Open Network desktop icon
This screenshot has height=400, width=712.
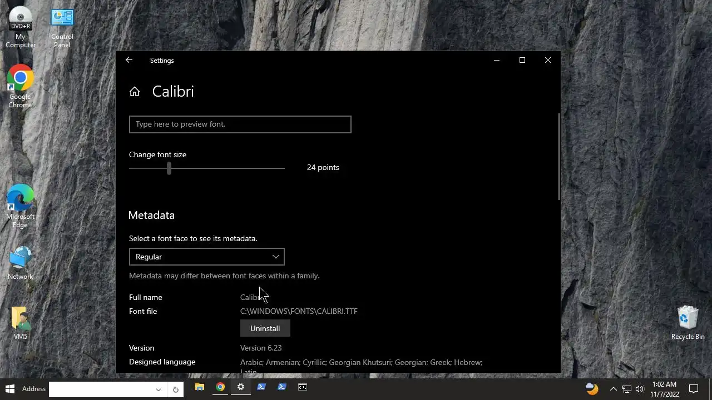[x=21, y=263]
